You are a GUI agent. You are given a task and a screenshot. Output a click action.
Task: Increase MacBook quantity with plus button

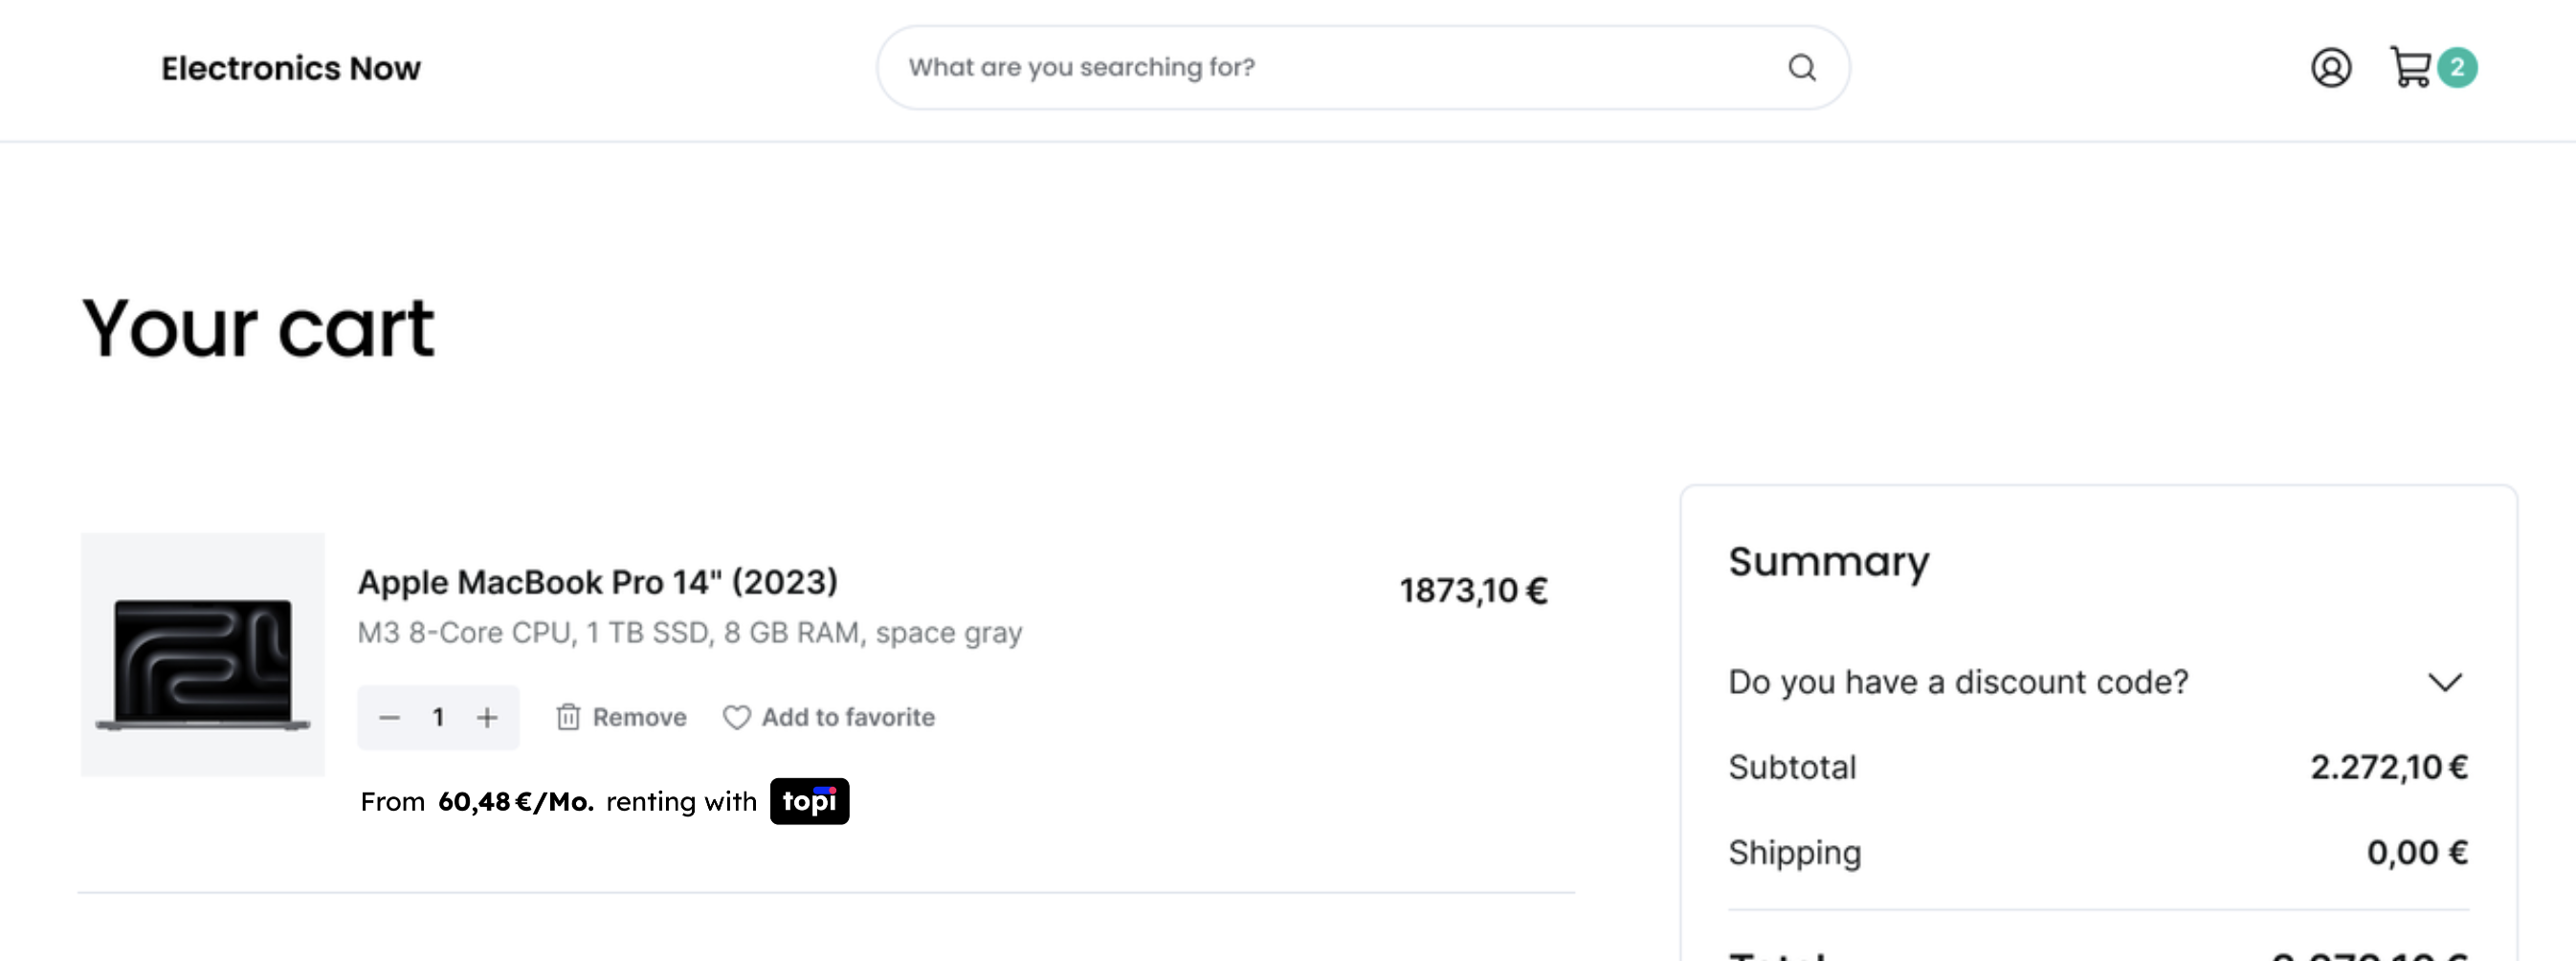tap(487, 718)
